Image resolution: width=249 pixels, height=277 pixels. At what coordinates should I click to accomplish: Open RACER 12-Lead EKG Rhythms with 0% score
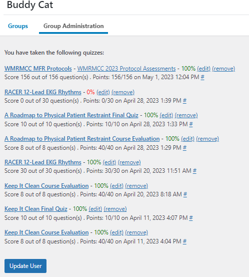(43, 92)
